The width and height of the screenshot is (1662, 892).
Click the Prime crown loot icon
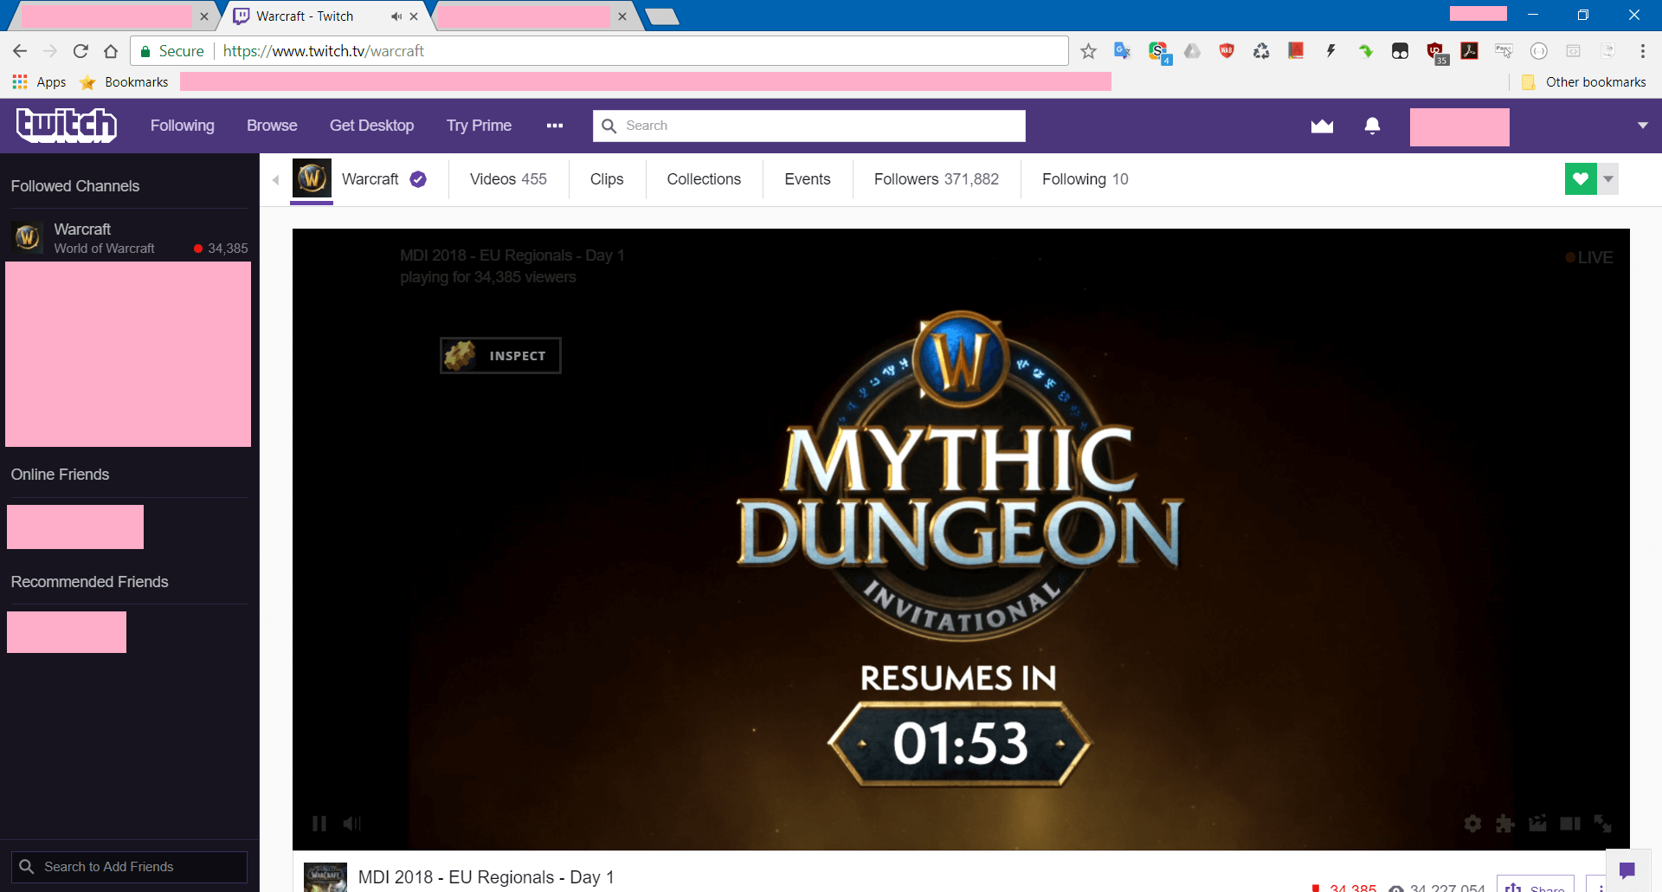1322,126
